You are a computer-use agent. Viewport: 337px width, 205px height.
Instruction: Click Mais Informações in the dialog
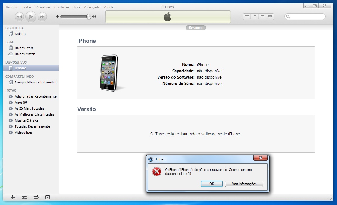[244, 184]
